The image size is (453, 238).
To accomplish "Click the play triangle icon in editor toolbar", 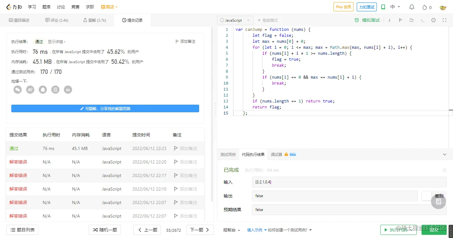I will [400, 20].
